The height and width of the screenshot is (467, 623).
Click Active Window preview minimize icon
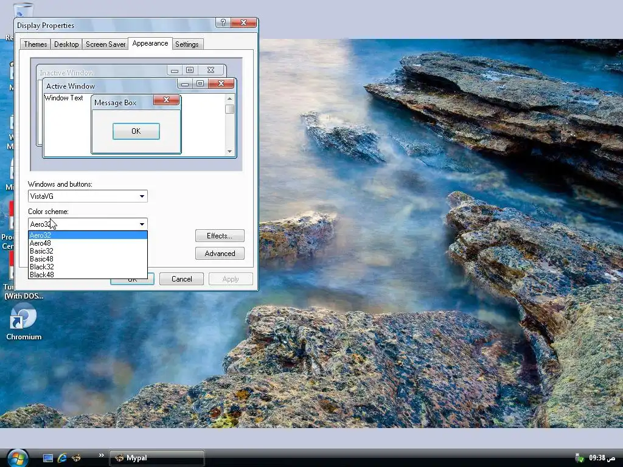tap(185, 83)
